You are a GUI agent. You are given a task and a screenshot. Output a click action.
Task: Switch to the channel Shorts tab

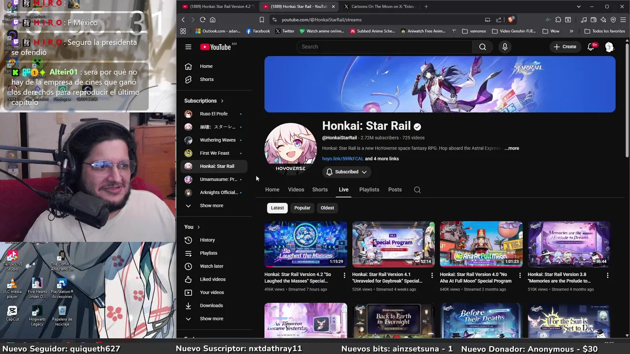[x=320, y=190]
